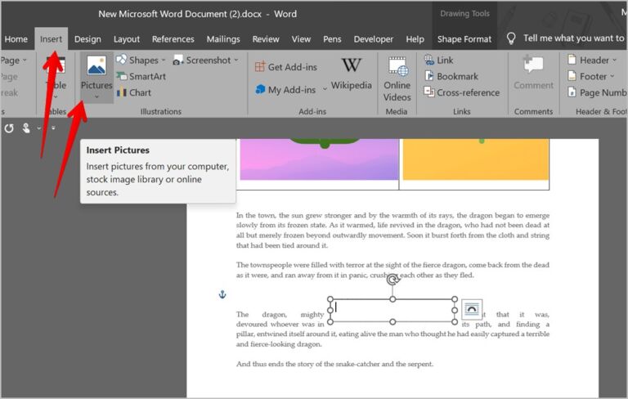
Task: Insert a Bookmark
Action: (x=451, y=76)
